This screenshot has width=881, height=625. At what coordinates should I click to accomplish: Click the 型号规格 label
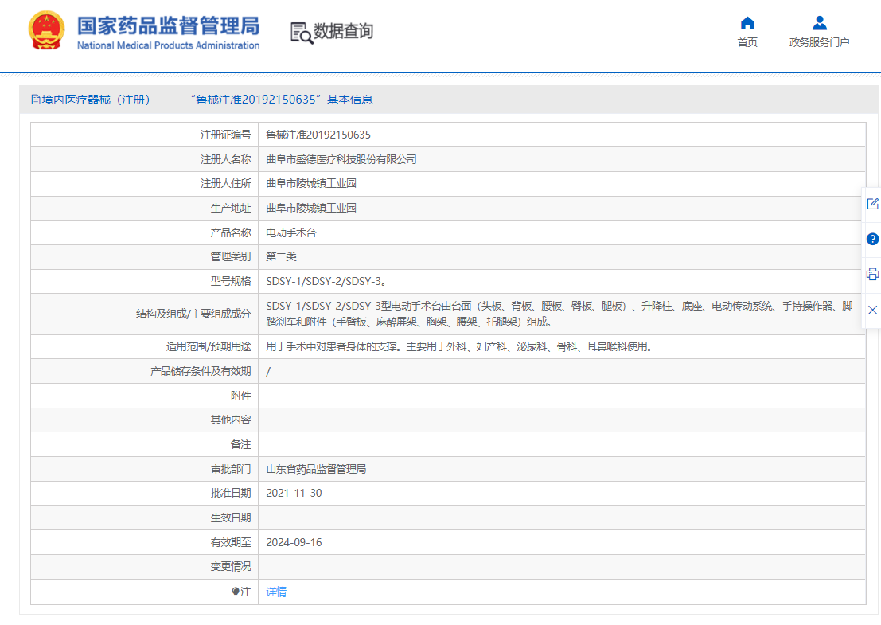(231, 281)
